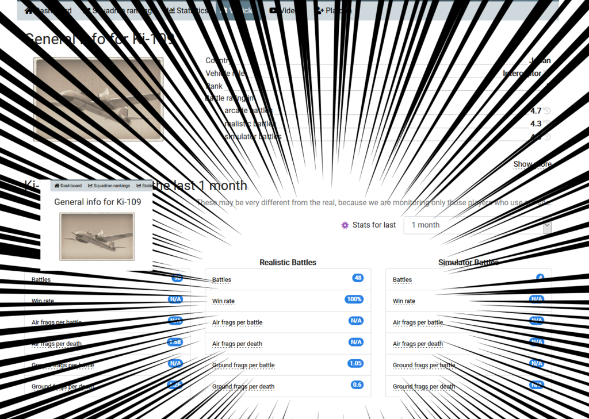Click the '0.6' ground frags per death badge
The image size is (589, 419).
point(357,385)
